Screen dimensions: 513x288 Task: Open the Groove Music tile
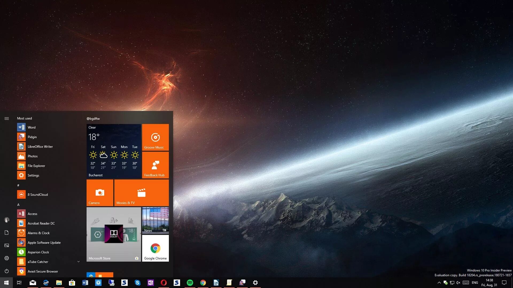tap(156, 137)
